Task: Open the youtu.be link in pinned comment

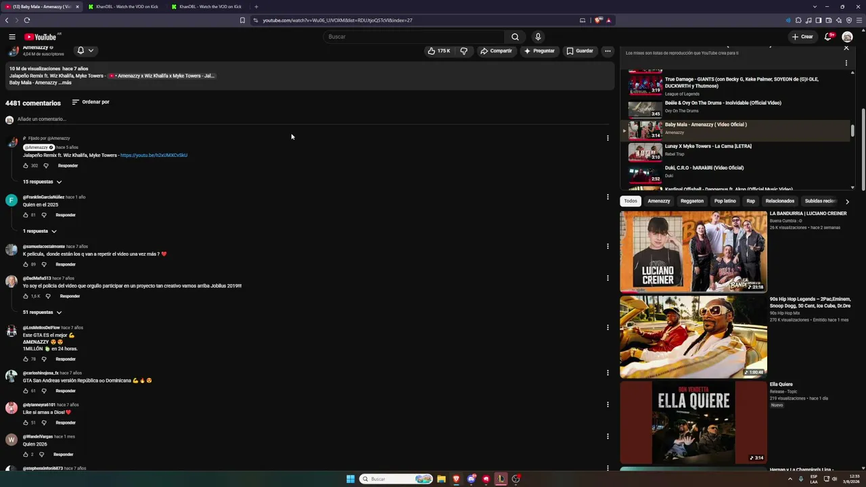Action: [x=154, y=156]
